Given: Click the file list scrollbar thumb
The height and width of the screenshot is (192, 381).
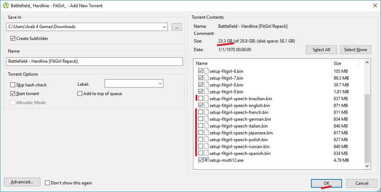Looking at the screenshot, I should click(x=367, y=128).
